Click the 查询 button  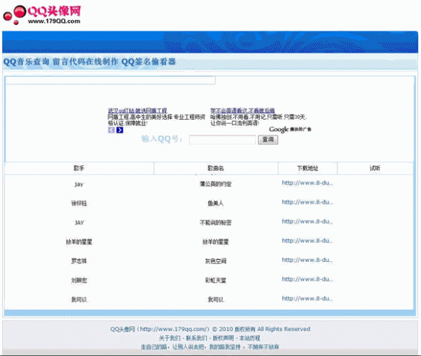[x=268, y=140]
